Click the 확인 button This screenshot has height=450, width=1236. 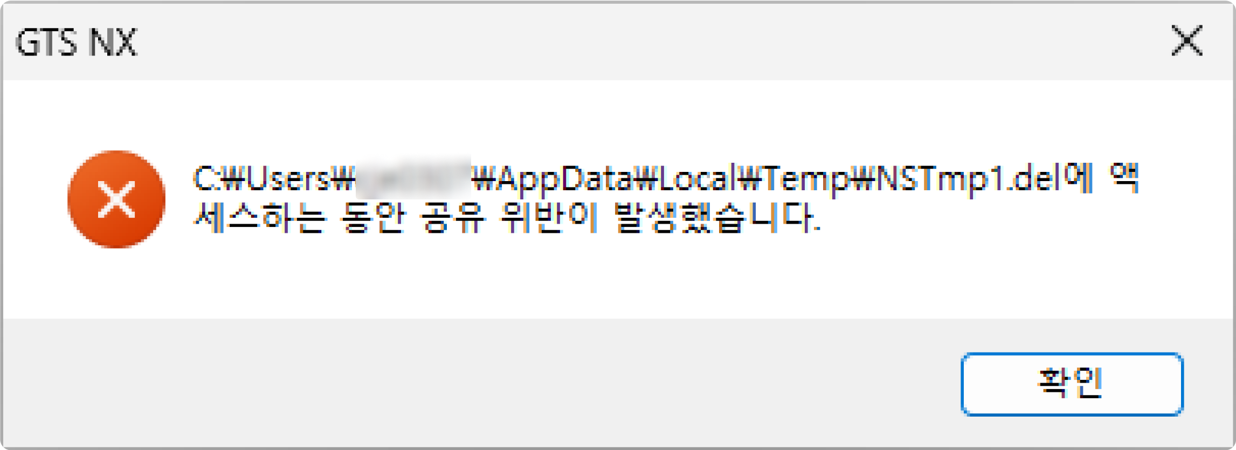pos(1072,384)
